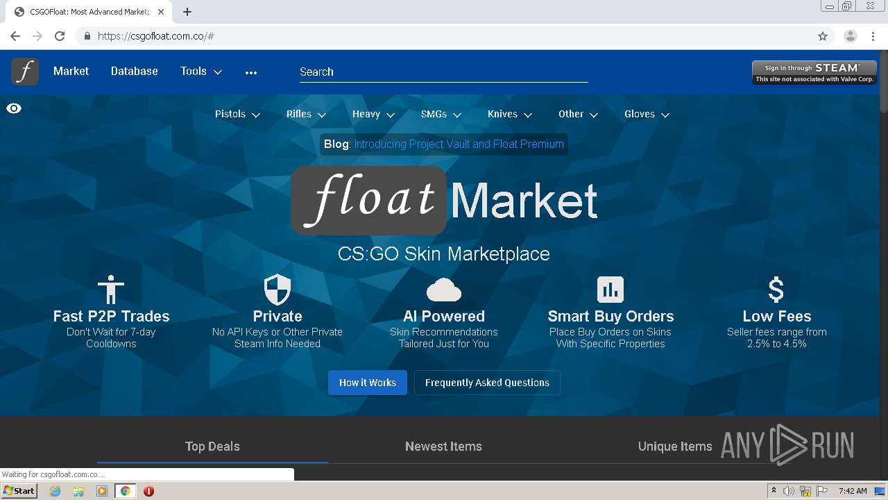
Task: Show hidden tray icons arrow
Action: click(x=774, y=491)
